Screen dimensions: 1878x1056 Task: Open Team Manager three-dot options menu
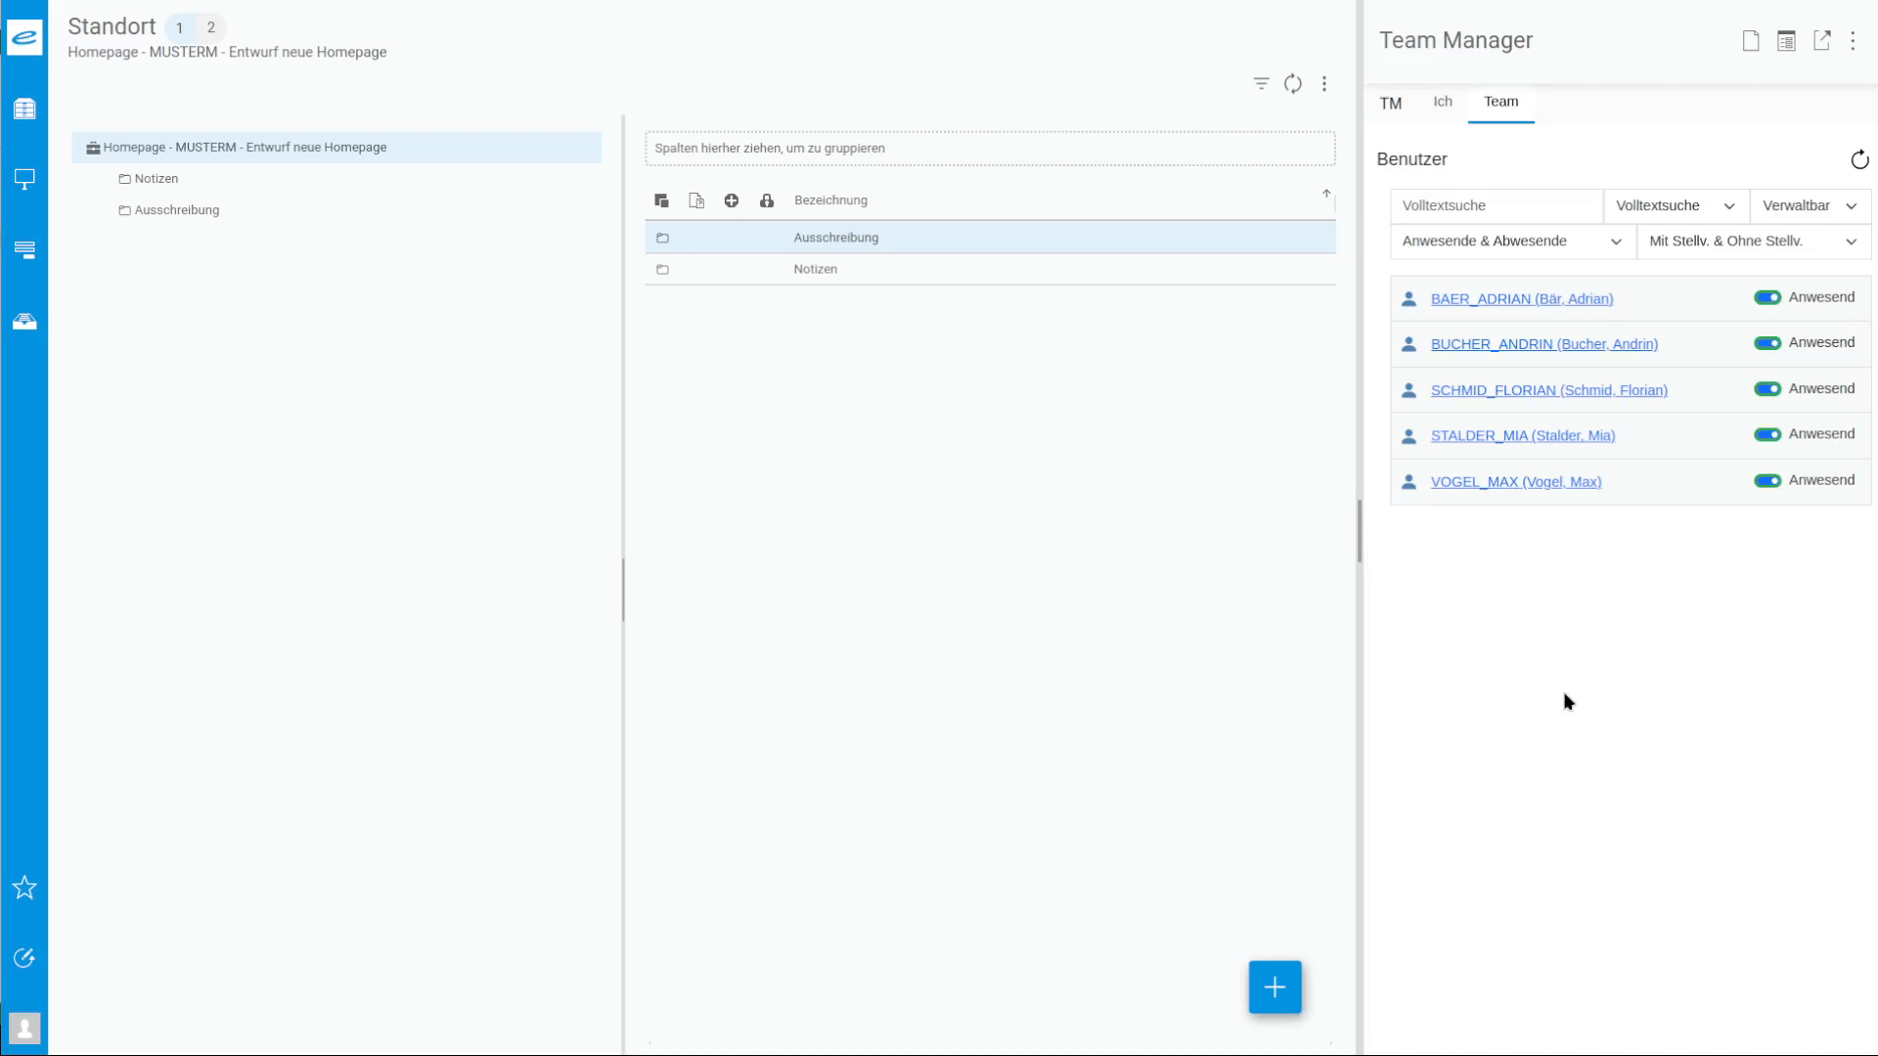coord(1853,41)
